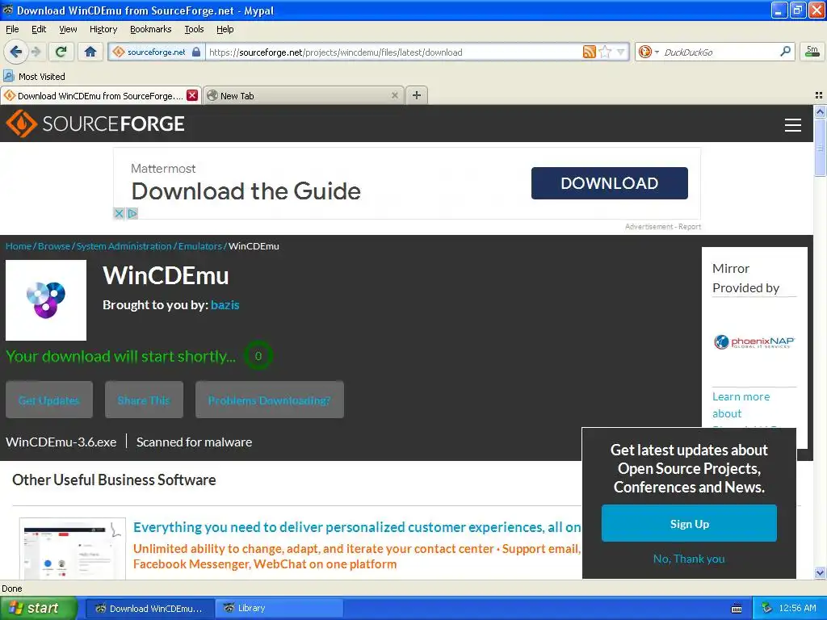Open the Most Visited bookmarks folder
Viewport: 827px width, 620px height.
coord(34,77)
